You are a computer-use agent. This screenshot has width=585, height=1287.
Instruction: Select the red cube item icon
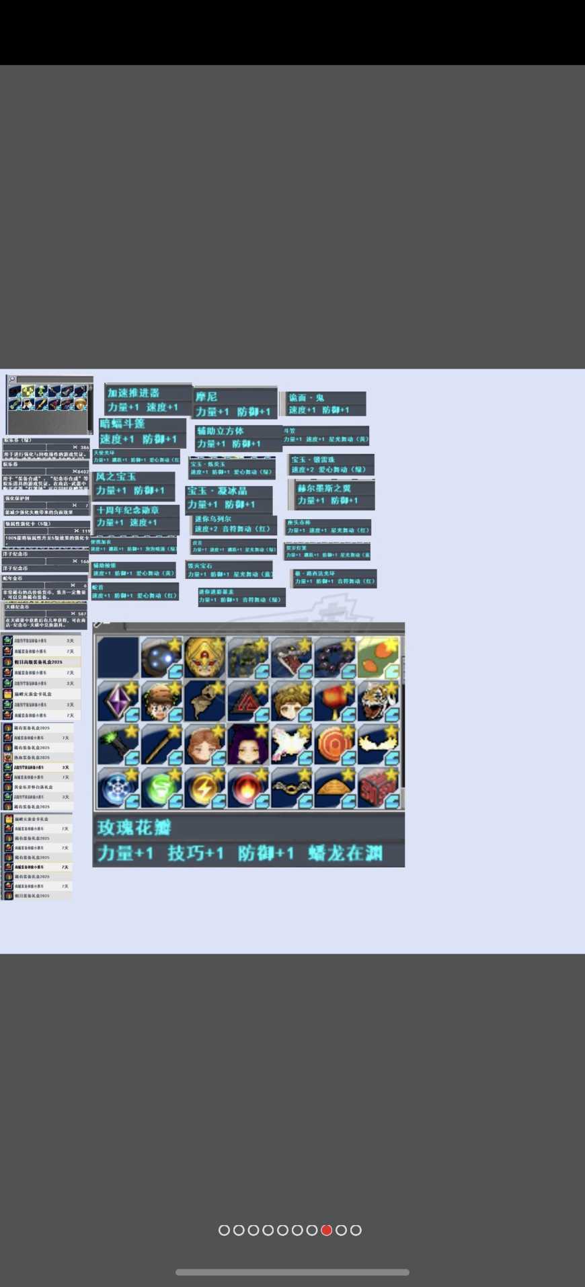(378, 787)
